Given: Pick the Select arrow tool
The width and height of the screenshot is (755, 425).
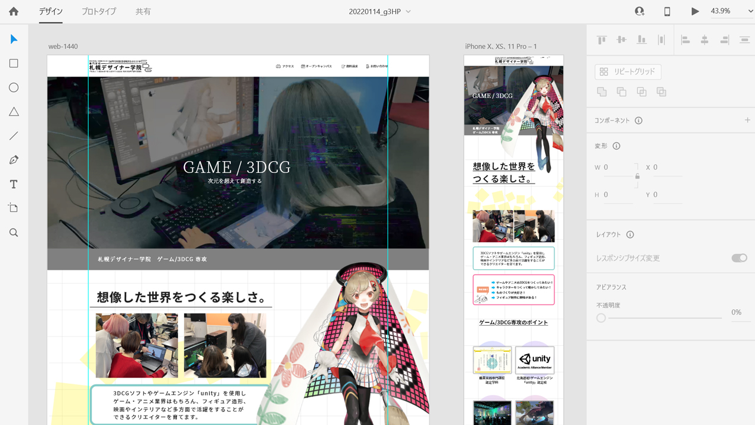Looking at the screenshot, I should click(14, 40).
